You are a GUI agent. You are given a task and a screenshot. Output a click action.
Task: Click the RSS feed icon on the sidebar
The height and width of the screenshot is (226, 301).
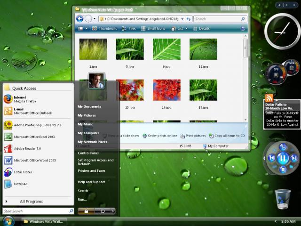pos(269,98)
